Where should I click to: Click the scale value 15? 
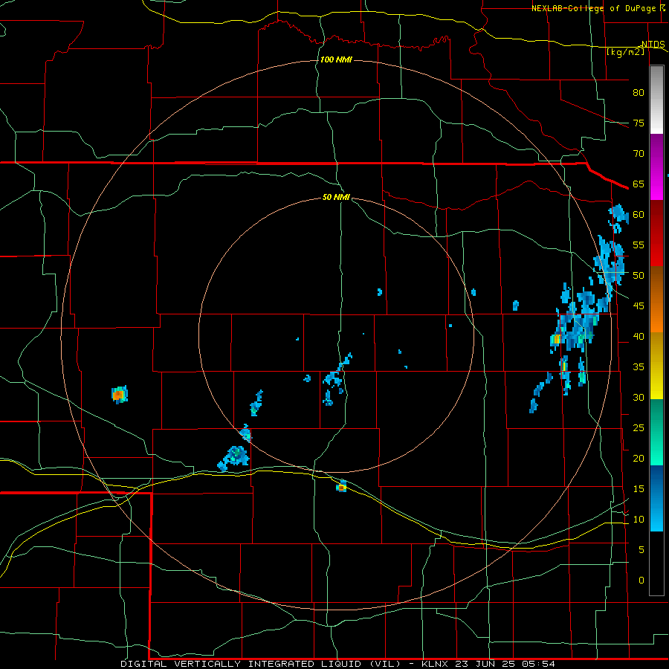click(x=639, y=489)
